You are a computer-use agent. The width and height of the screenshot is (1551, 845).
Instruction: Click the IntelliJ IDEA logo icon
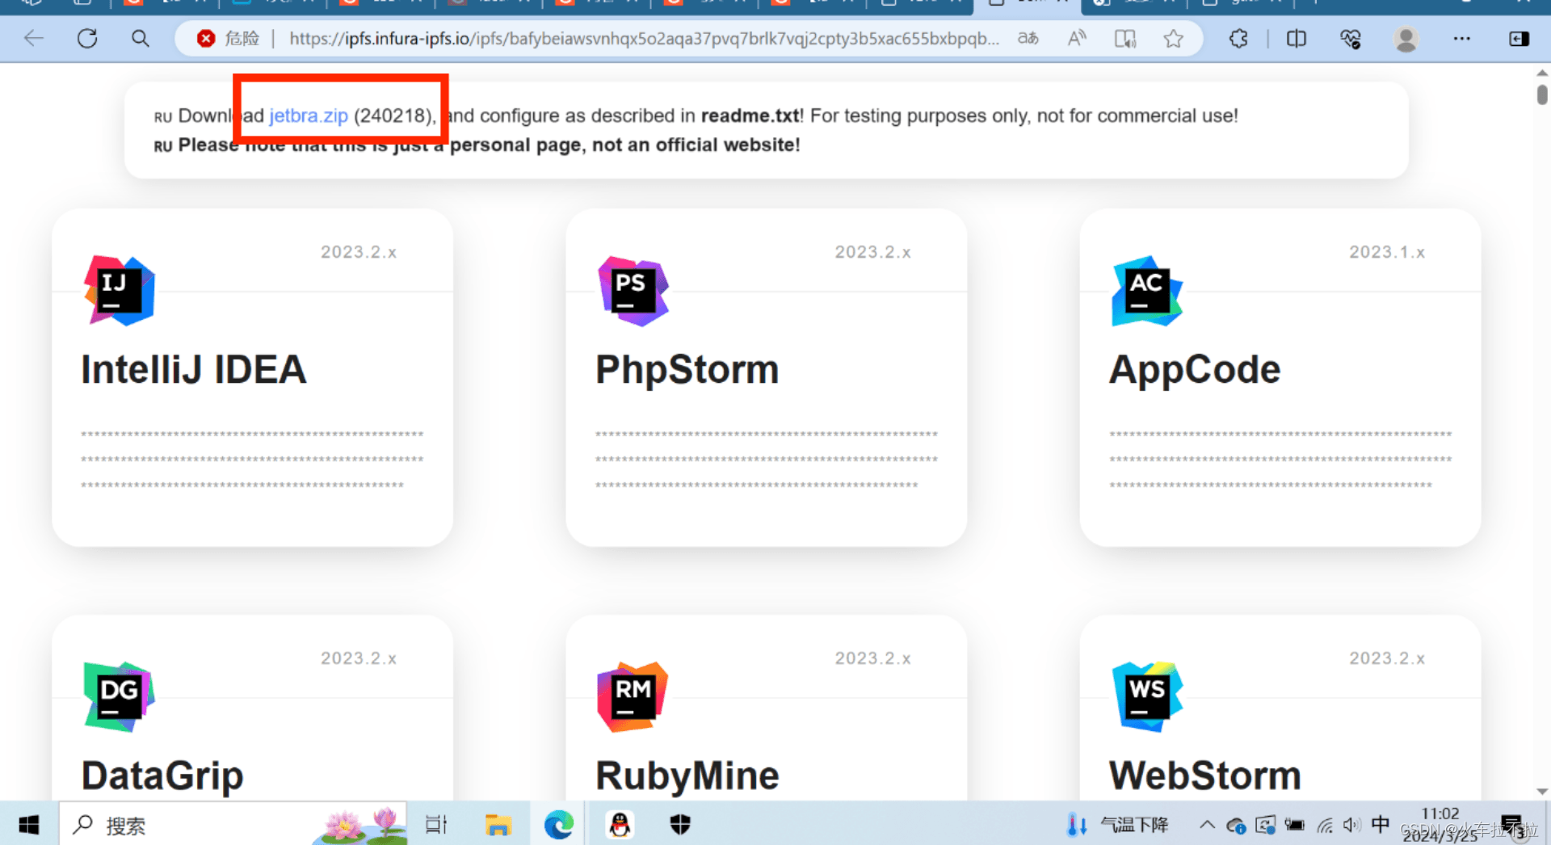click(120, 291)
